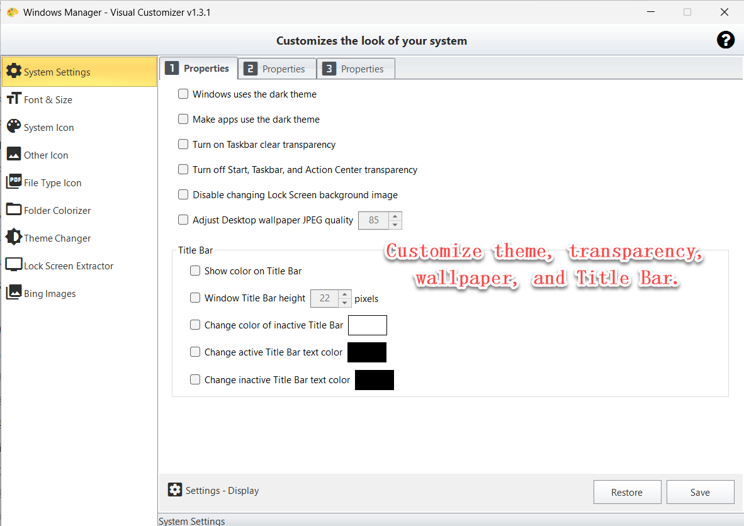The height and width of the screenshot is (526, 744).
Task: Click the Settings - Display gear icon
Action: 175,490
